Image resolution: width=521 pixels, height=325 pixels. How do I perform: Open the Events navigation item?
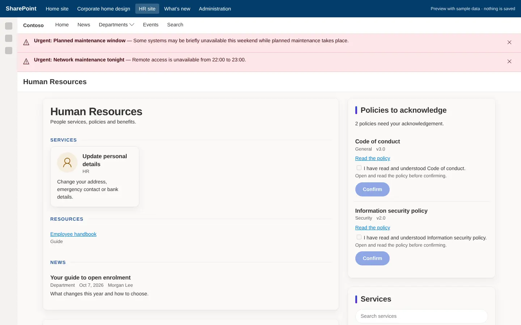(151, 25)
